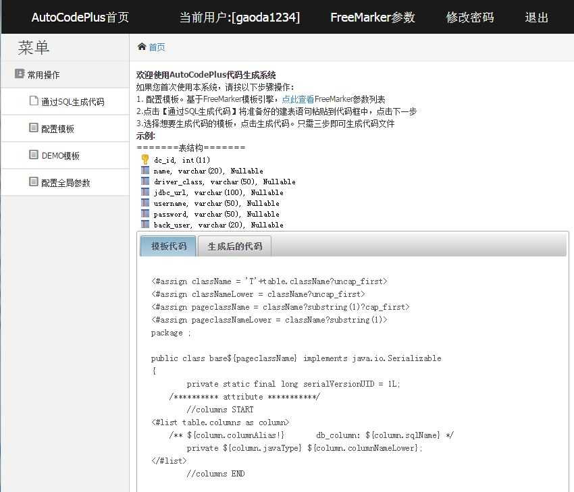
Task: Follow the 点此查看 FreeMarker parameters link
Action: (x=298, y=99)
